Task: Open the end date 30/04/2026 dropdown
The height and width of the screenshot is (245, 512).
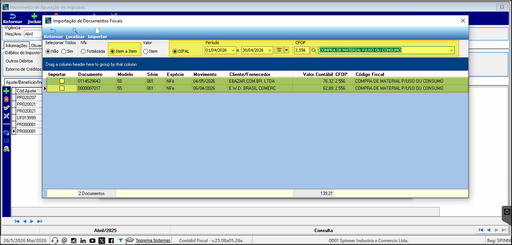Action: click(x=270, y=50)
